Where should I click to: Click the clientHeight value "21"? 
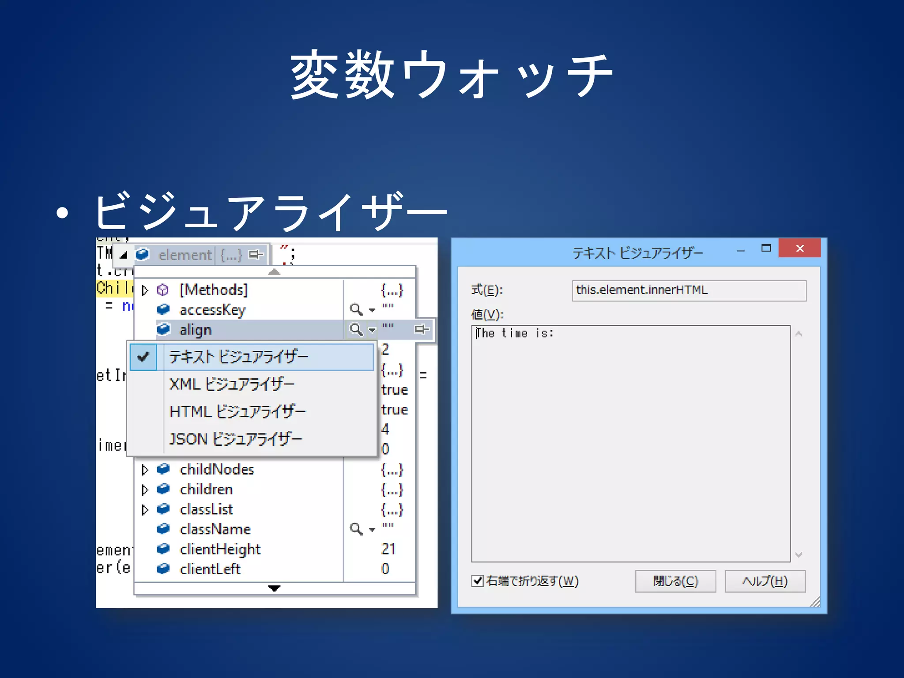tap(388, 549)
